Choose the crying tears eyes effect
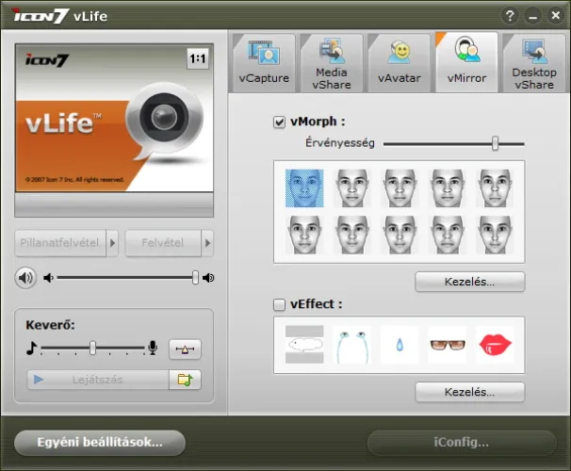This screenshot has height=471, width=571. (352, 345)
